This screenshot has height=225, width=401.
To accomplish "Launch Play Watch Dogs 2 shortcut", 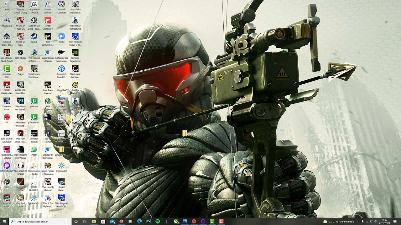I will (34, 7).
